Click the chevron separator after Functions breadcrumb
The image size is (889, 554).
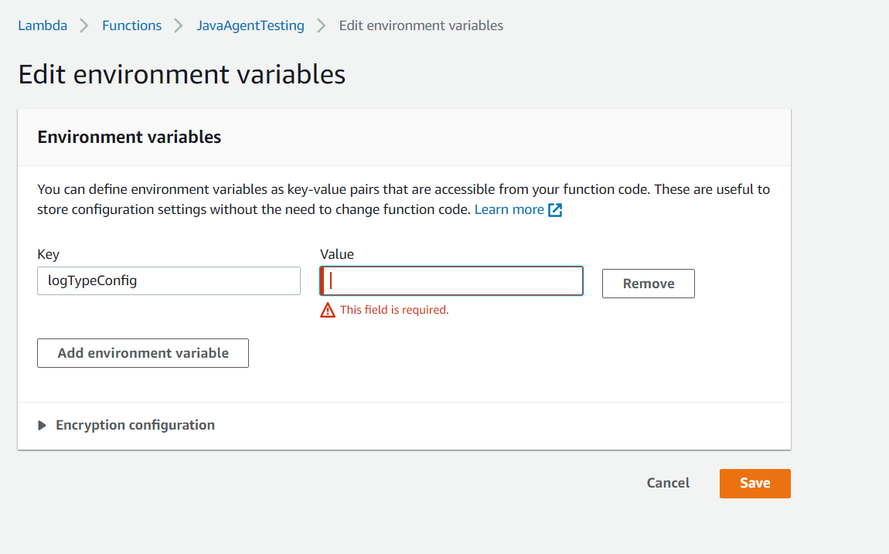coord(179,25)
